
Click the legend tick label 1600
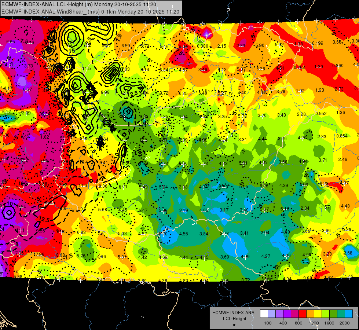point(329,323)
